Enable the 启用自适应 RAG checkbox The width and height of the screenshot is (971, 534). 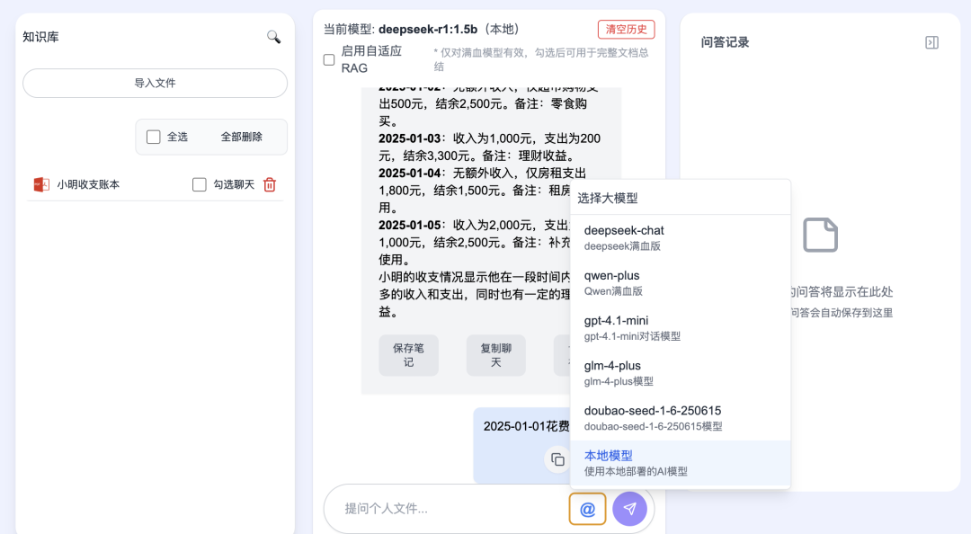pyautogui.click(x=329, y=59)
